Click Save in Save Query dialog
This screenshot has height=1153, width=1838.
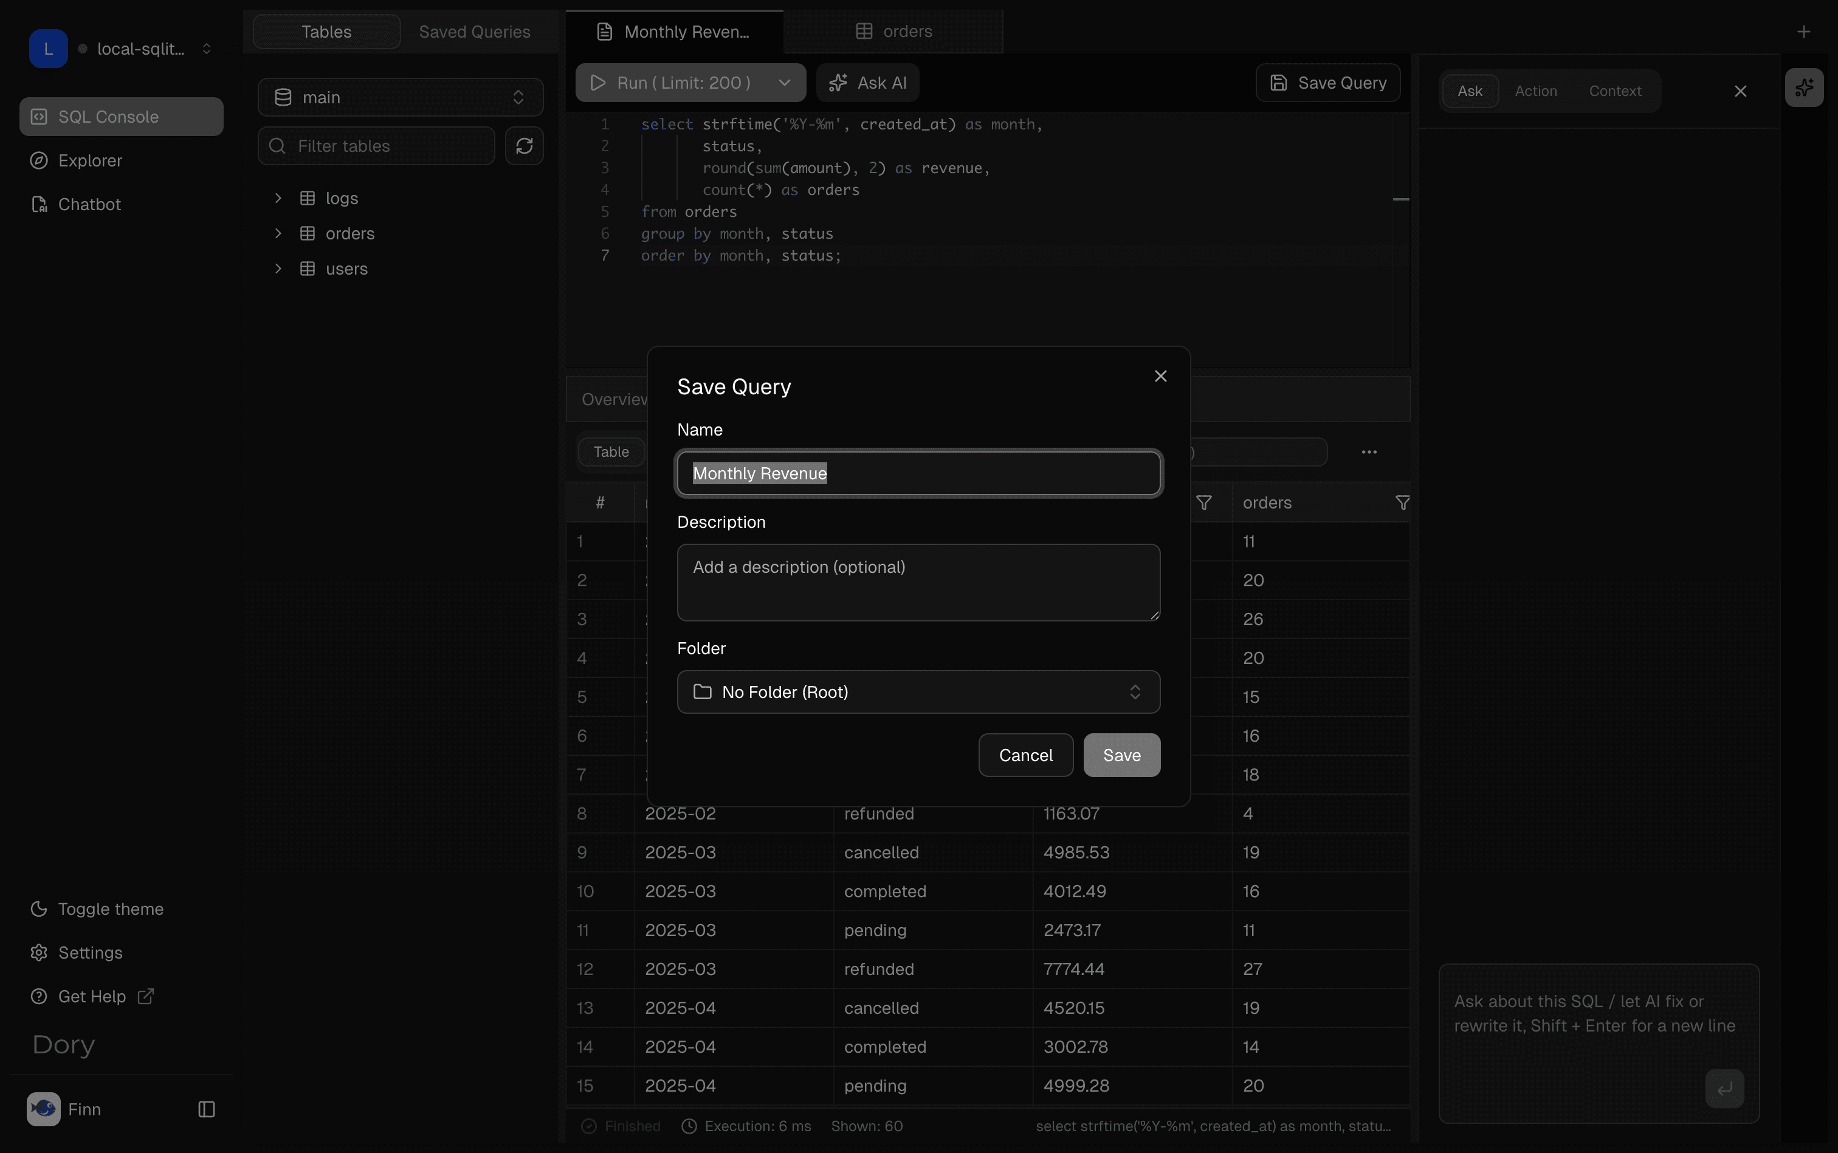[1121, 755]
